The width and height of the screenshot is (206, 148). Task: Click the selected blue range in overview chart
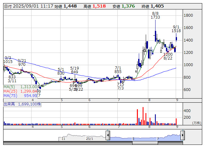click(145, 137)
